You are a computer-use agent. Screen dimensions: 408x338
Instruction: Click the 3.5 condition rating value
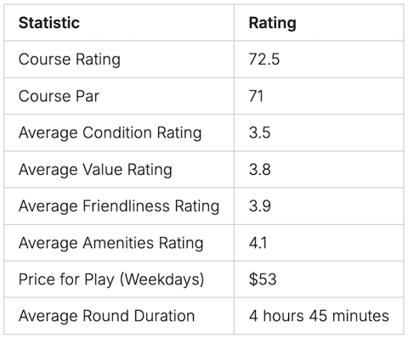point(259,132)
